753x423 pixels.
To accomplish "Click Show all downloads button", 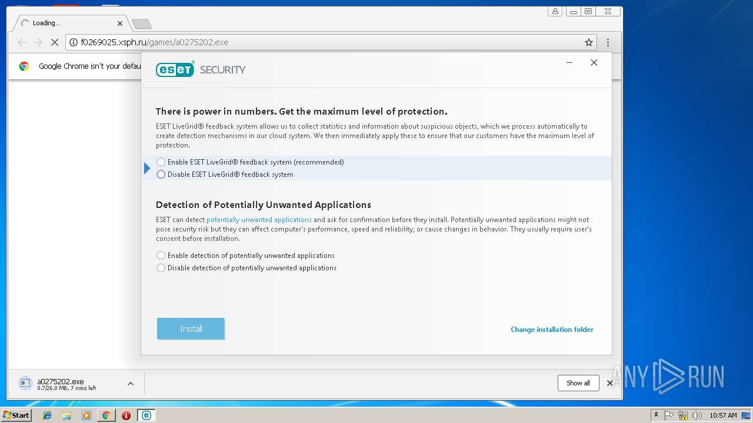I will (x=578, y=383).
